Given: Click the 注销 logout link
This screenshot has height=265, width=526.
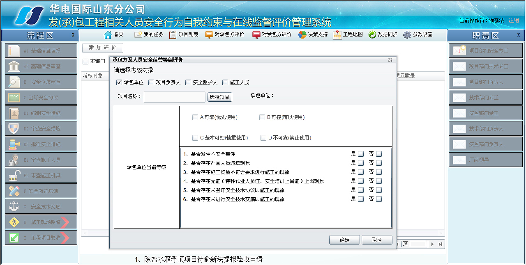Looking at the screenshot, I should tap(514, 20).
